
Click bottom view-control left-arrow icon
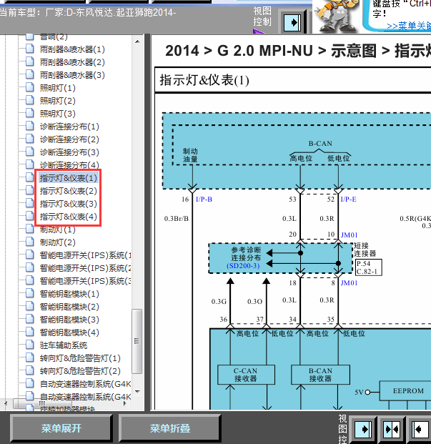[420, 429]
